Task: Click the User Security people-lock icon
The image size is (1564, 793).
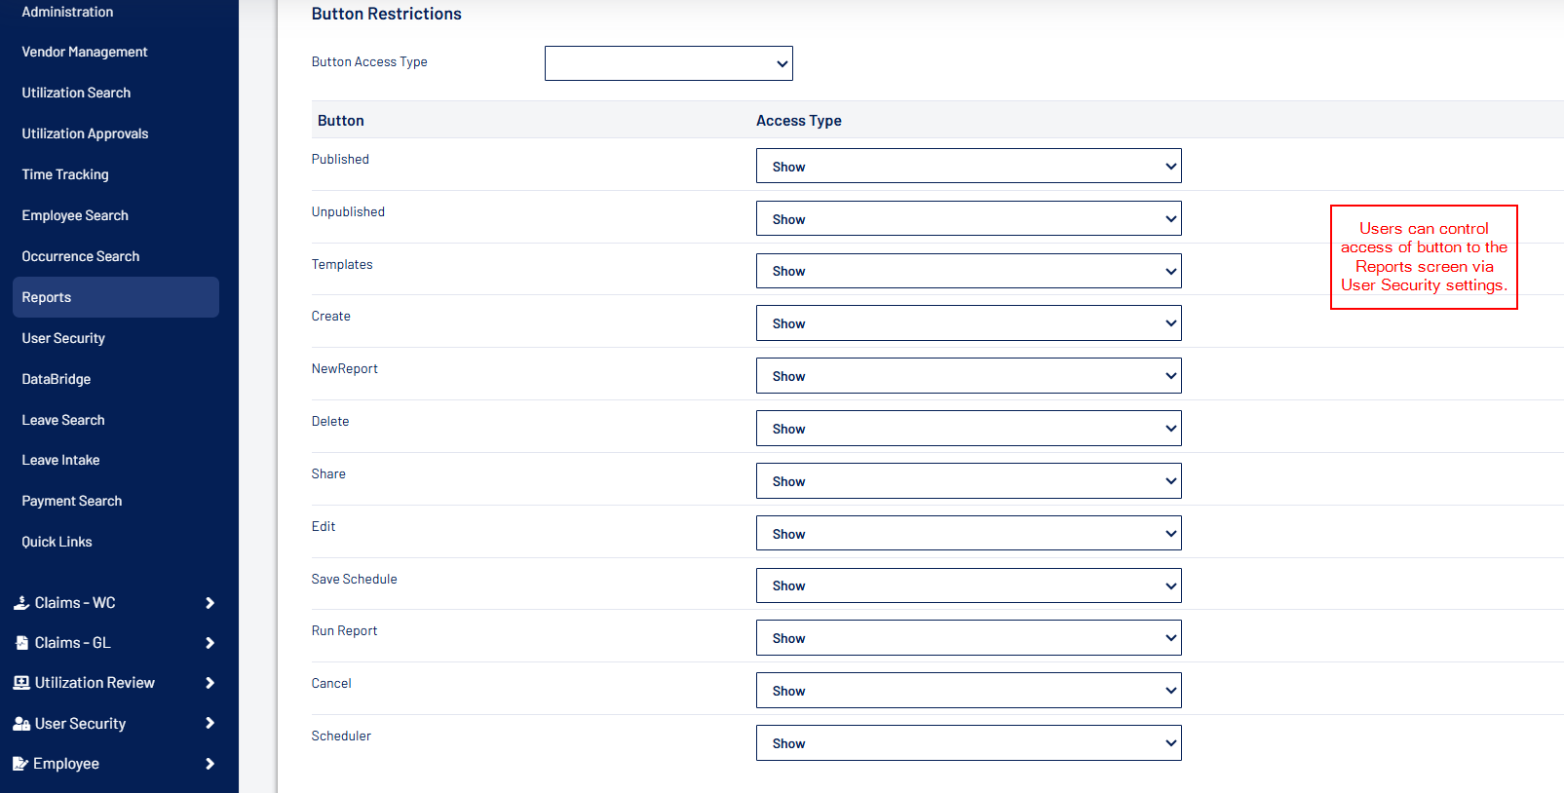Action: pos(20,724)
